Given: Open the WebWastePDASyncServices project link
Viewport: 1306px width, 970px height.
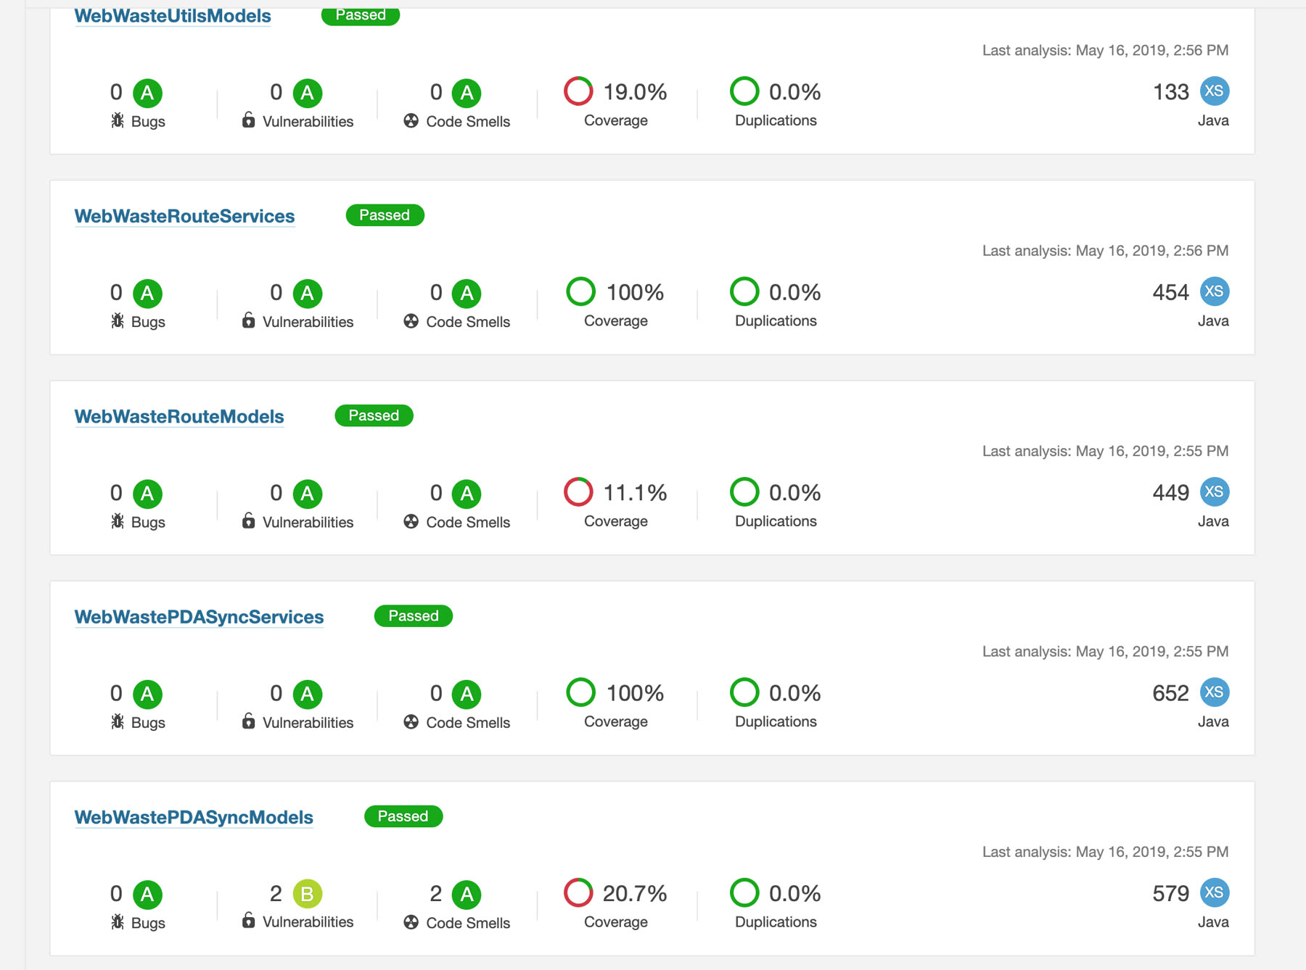Looking at the screenshot, I should pos(199,617).
